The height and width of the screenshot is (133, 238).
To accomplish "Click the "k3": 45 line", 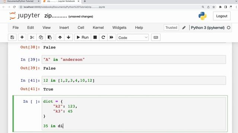I will 63,111.
